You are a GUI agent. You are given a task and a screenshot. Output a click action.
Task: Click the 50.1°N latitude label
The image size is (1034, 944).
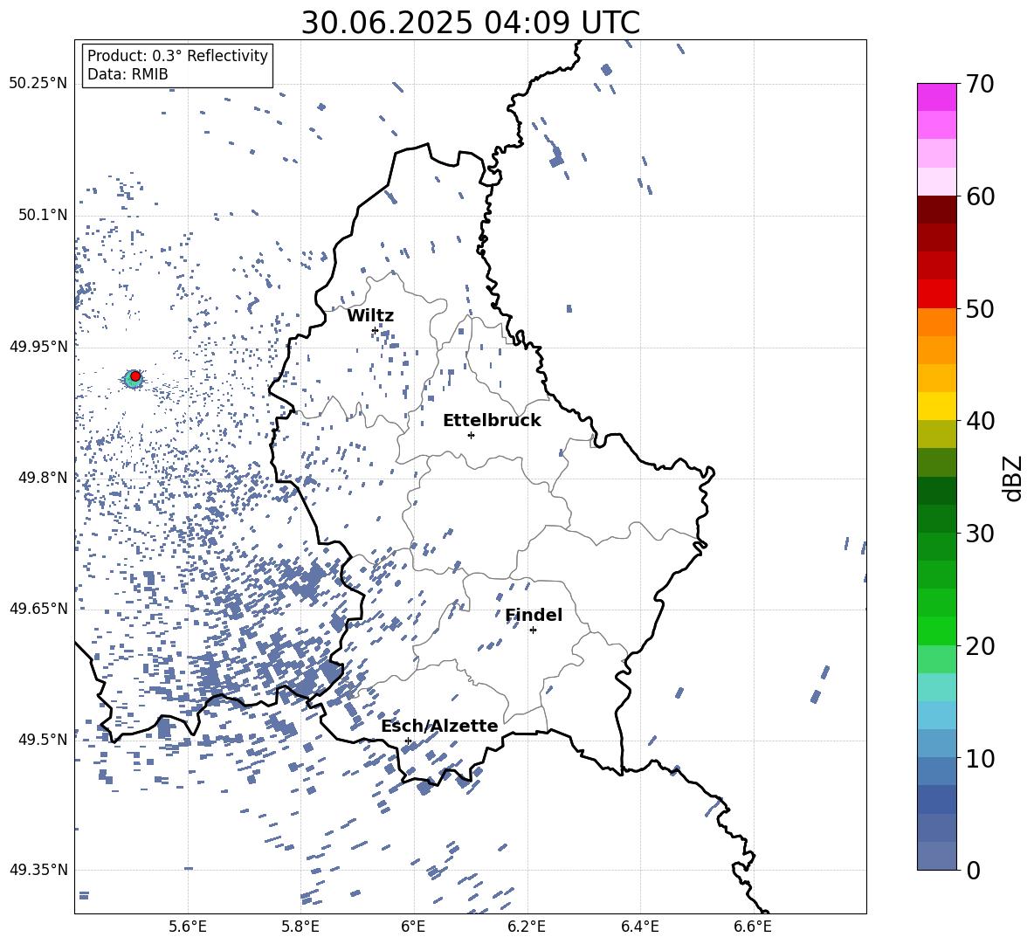(x=44, y=215)
